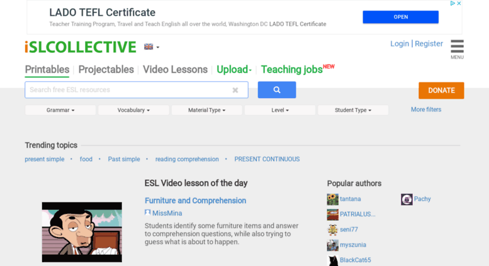Viewport: 489px width, 266px height.
Task: Select the Printables tab
Action: pyautogui.click(x=47, y=69)
